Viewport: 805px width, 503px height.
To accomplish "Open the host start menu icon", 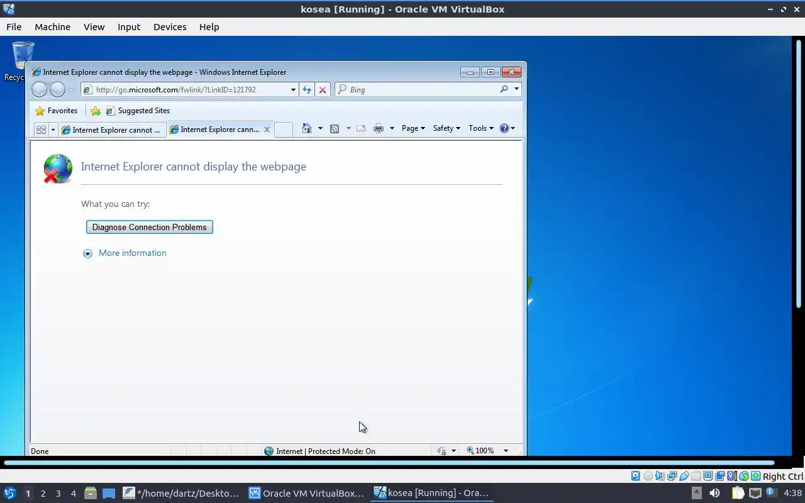I will point(10,493).
